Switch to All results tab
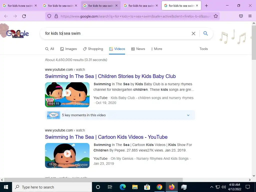The width and height of the screenshot is (256, 192). 50,49
